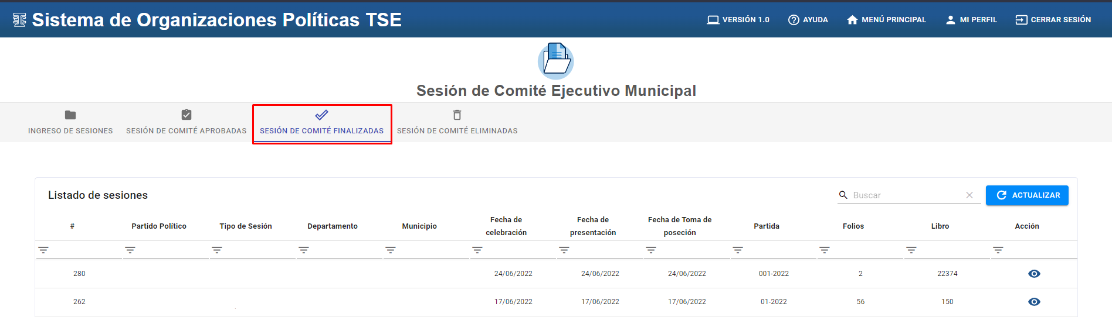Open filter for Fecha de celebración column
Screen dimensions: 1112x317
(477, 250)
